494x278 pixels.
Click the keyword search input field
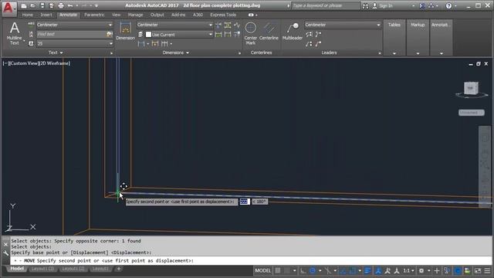click(326, 5)
